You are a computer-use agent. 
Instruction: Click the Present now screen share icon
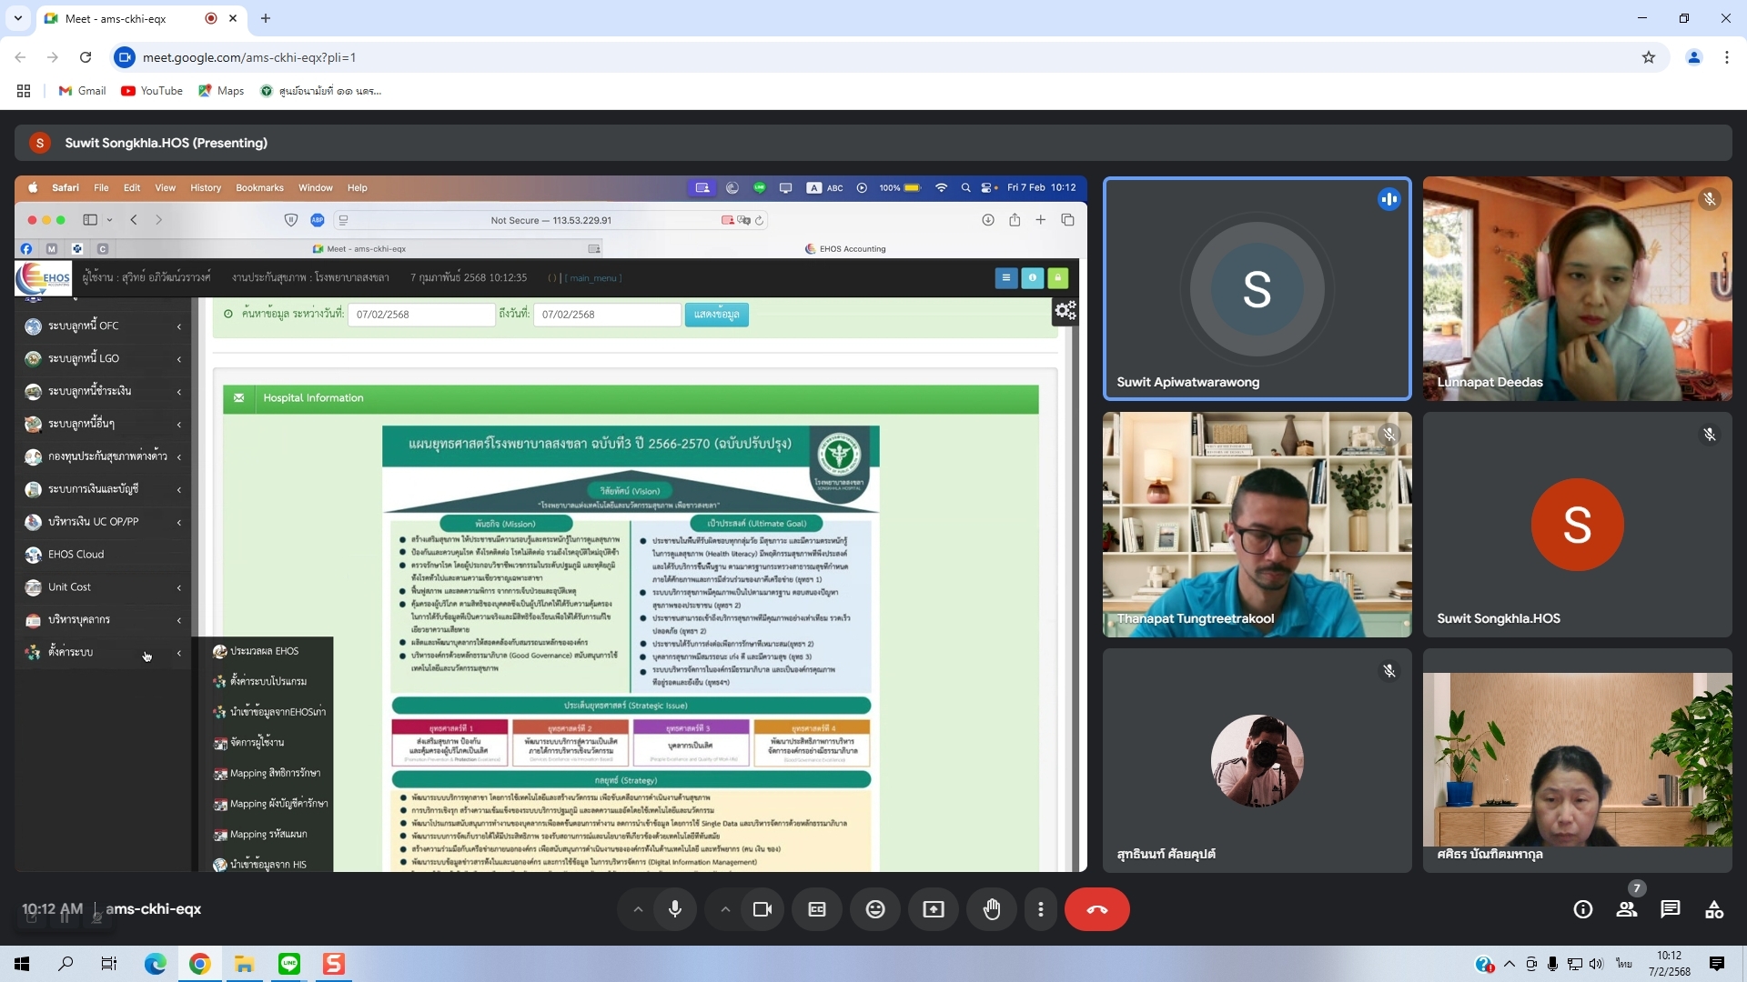click(x=934, y=909)
